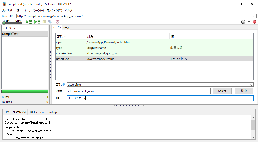Expand the scheduler dropdown arrow

click(x=249, y=22)
